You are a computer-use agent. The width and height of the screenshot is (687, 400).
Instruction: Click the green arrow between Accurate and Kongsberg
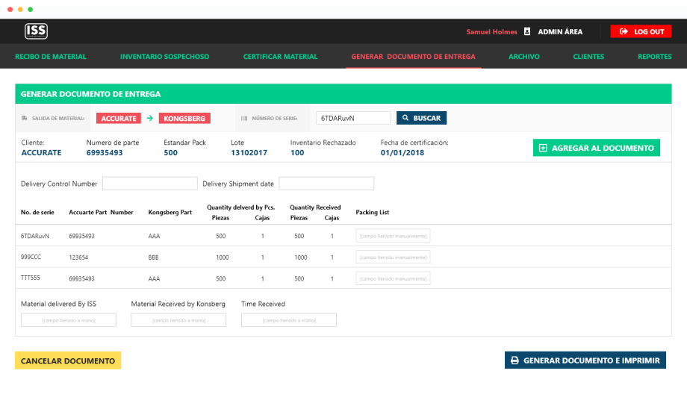tap(150, 118)
